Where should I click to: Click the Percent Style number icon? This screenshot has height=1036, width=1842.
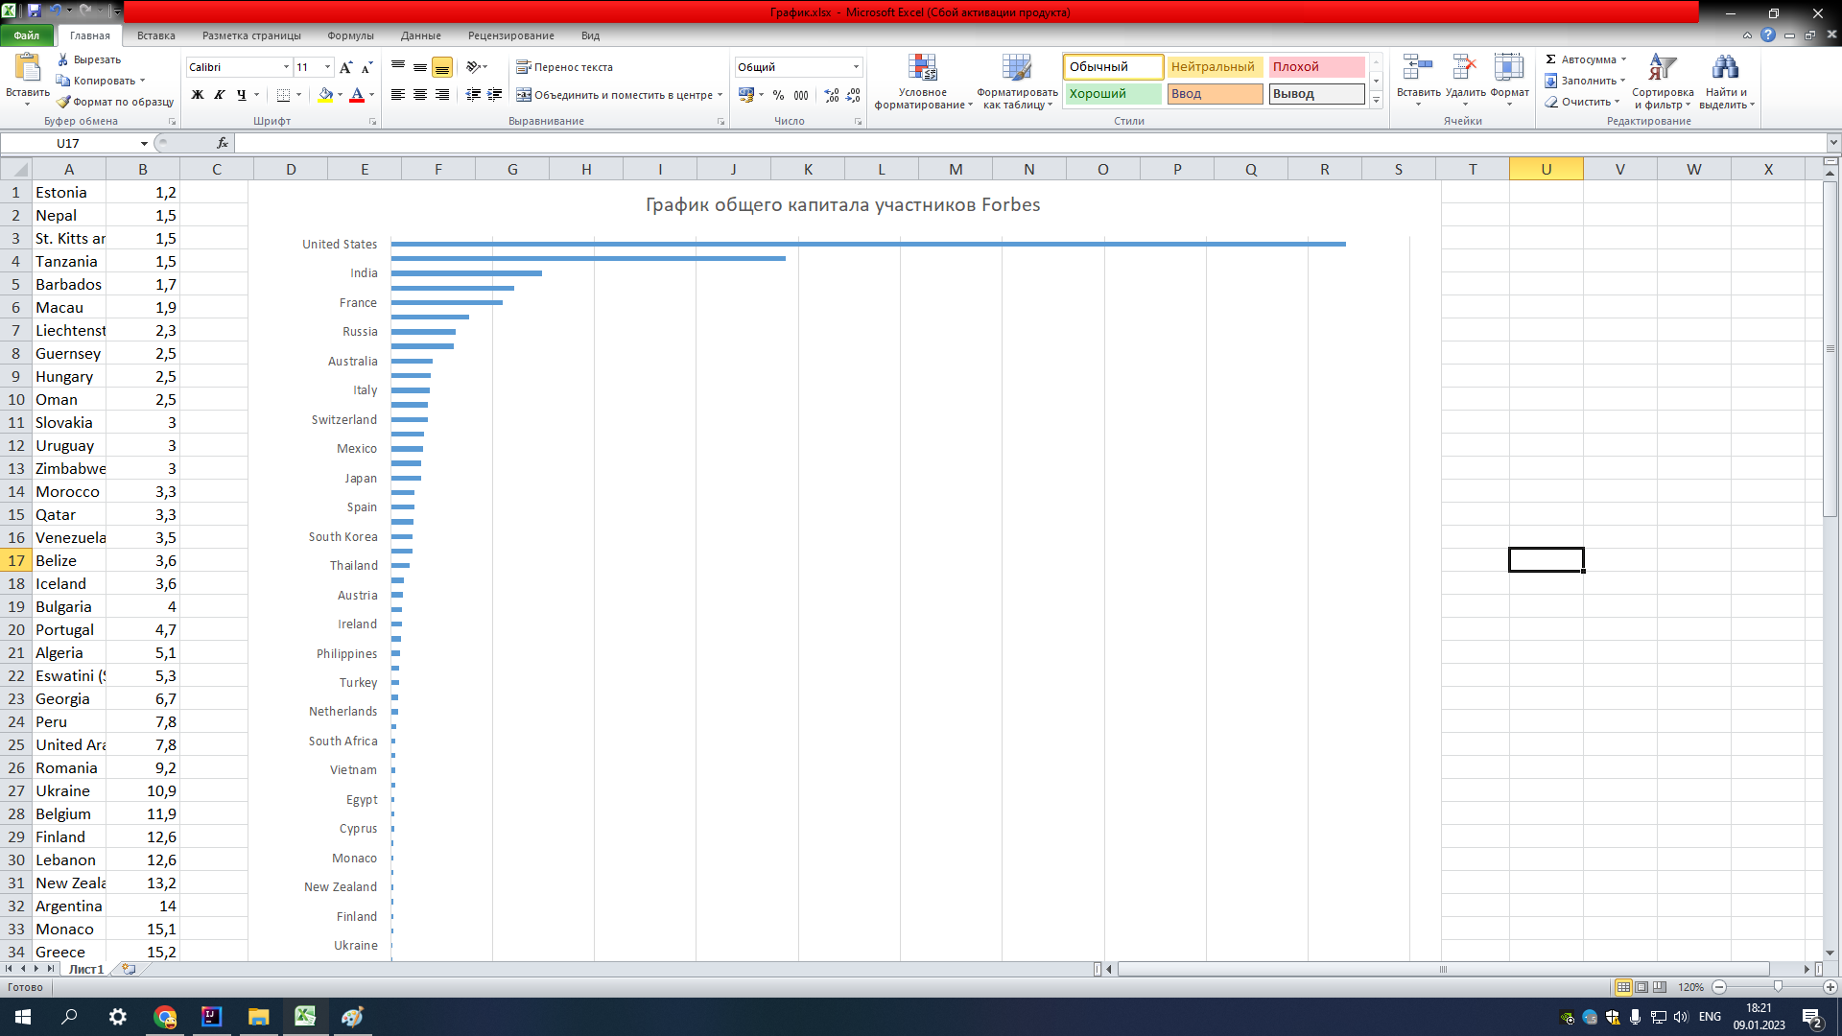click(778, 95)
